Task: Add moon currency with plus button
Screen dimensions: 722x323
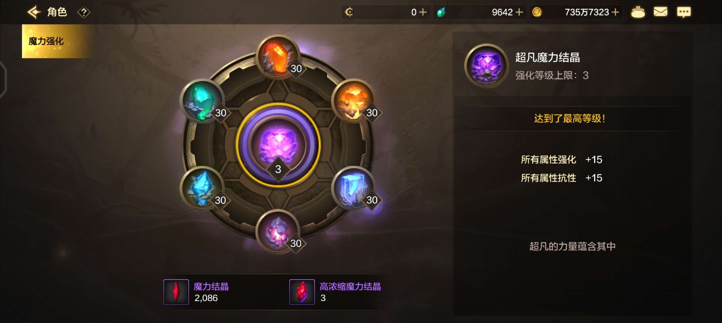Action: click(423, 12)
